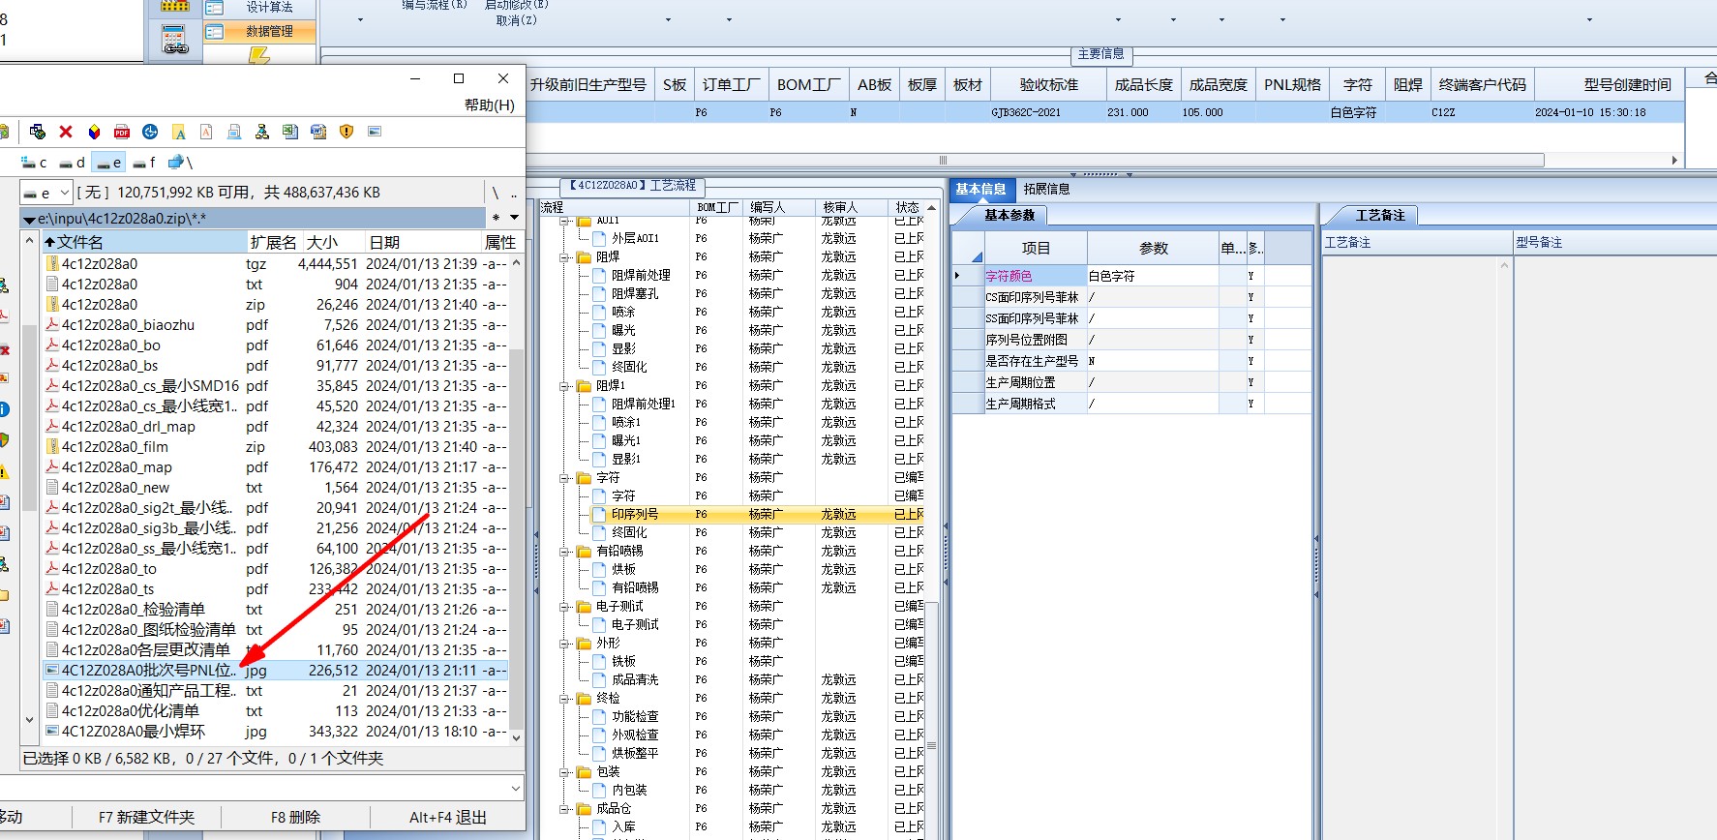Open the network neighborhood drive icon
The image size is (1717, 840).
click(180, 163)
